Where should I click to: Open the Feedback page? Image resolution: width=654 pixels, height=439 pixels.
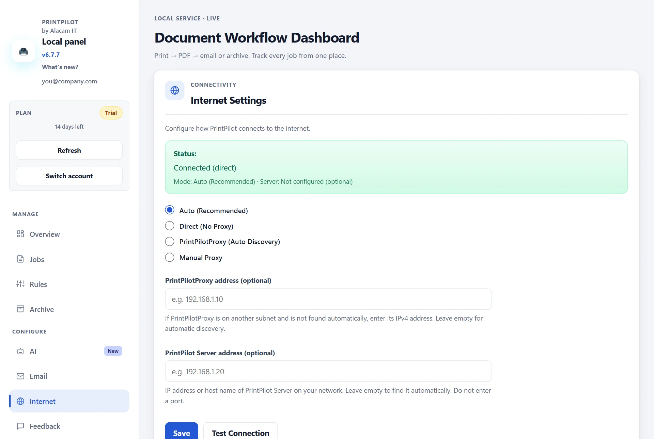pos(69,426)
